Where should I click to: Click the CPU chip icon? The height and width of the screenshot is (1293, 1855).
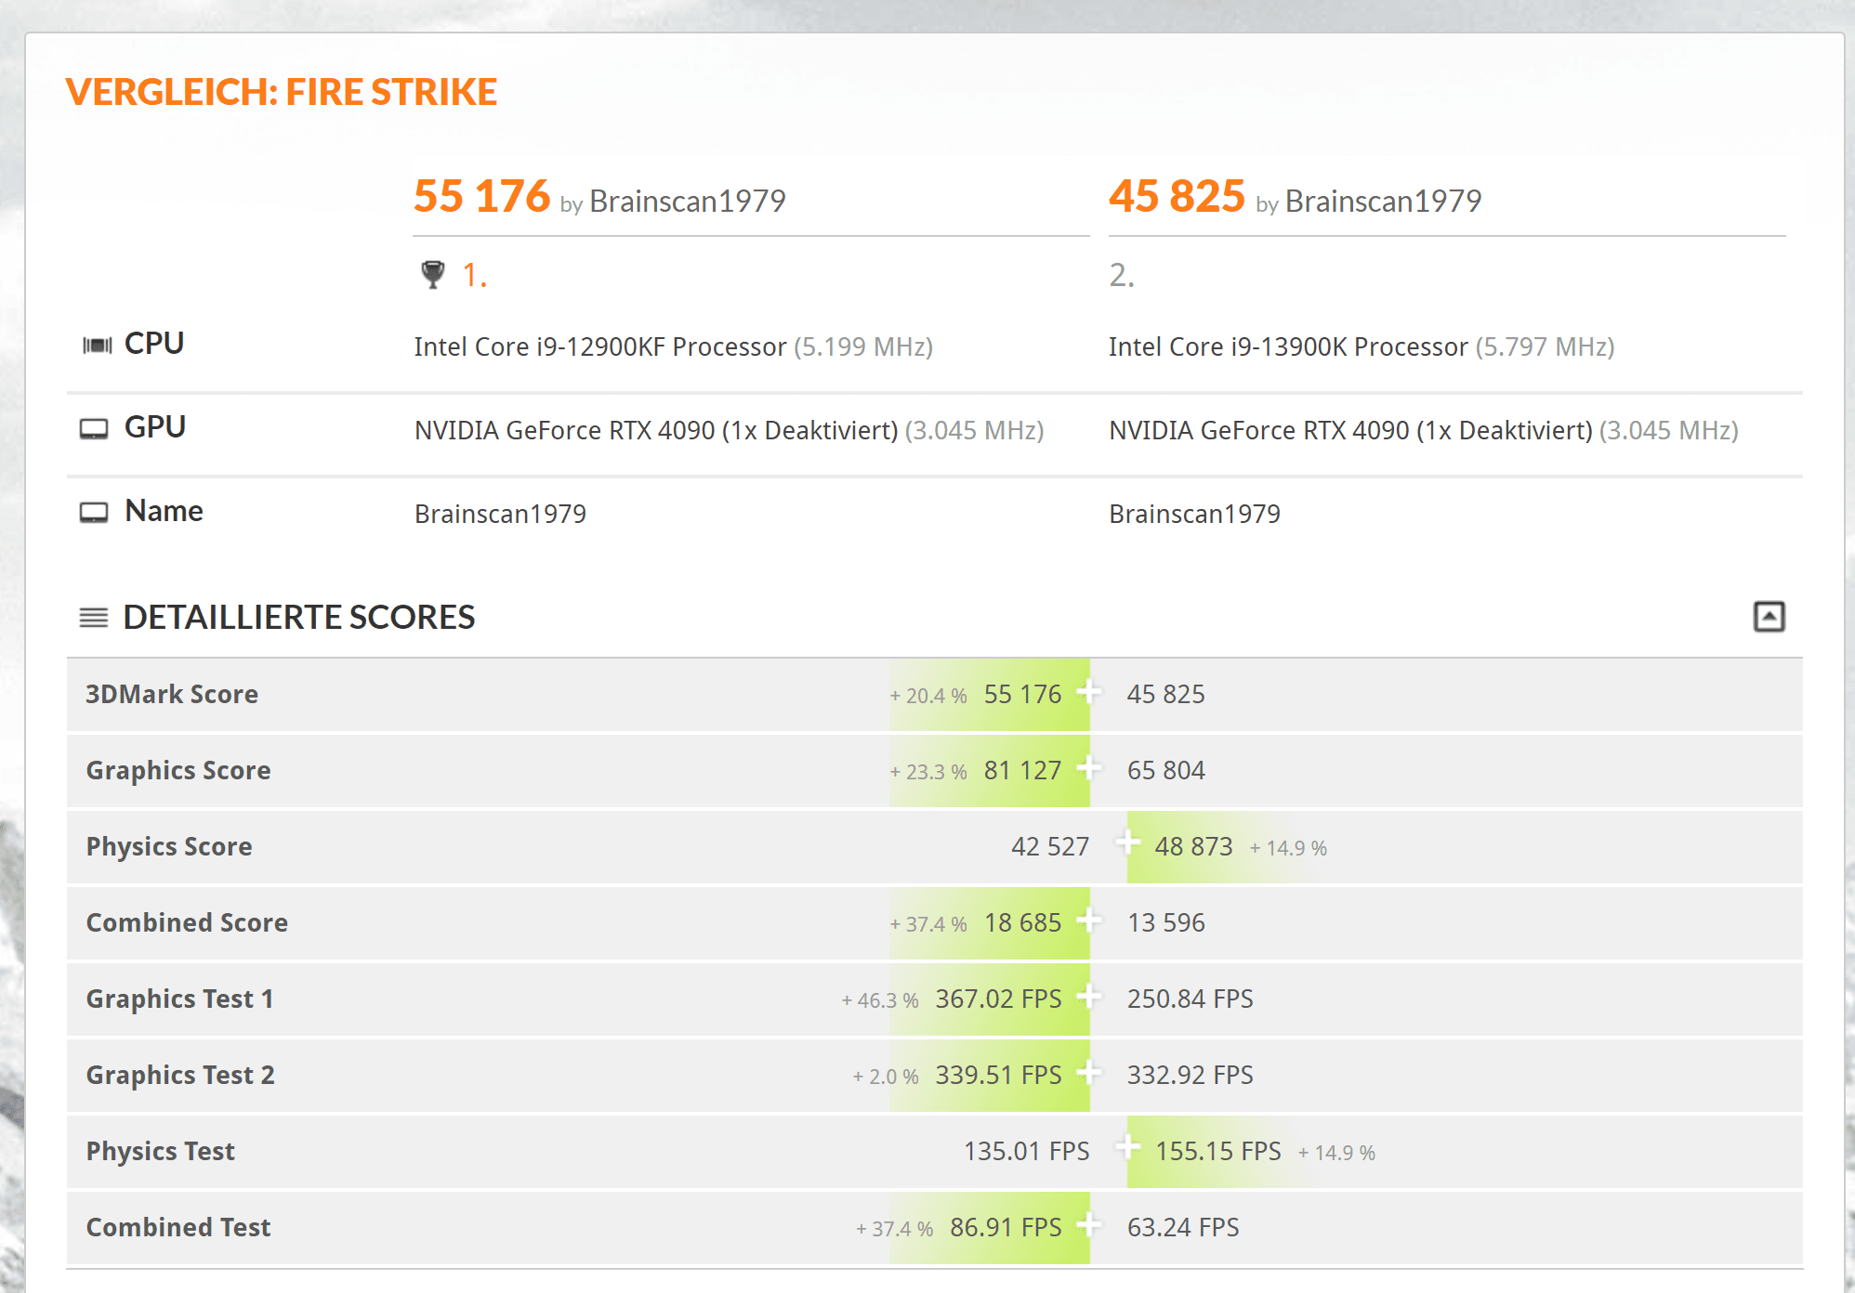(x=97, y=346)
